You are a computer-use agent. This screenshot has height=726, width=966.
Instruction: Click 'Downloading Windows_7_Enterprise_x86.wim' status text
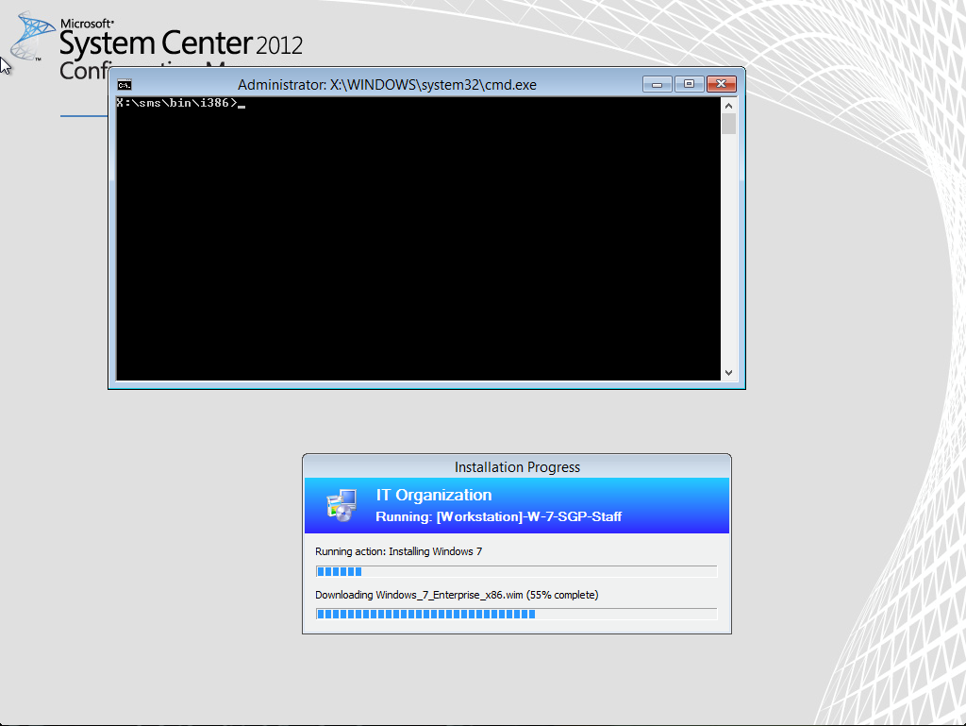457,595
